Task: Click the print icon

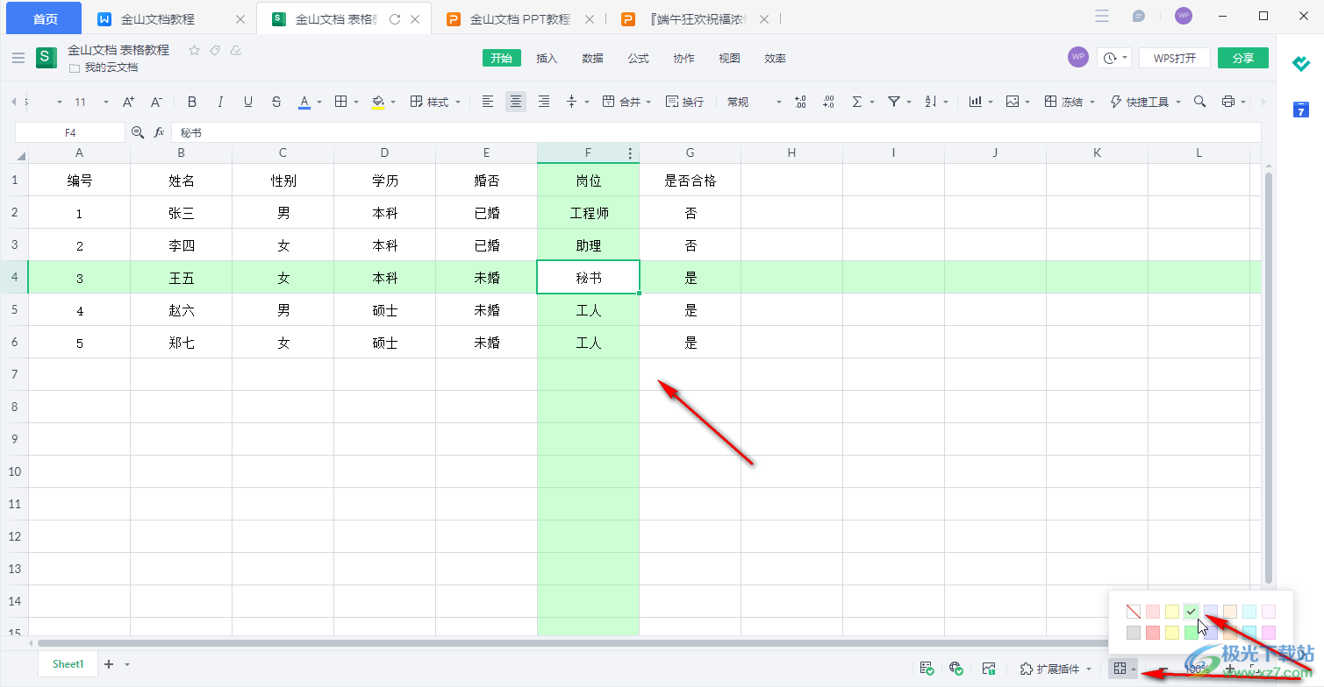Action: pyautogui.click(x=1228, y=102)
